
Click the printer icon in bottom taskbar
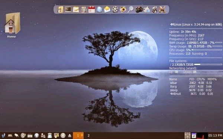point(43,136)
